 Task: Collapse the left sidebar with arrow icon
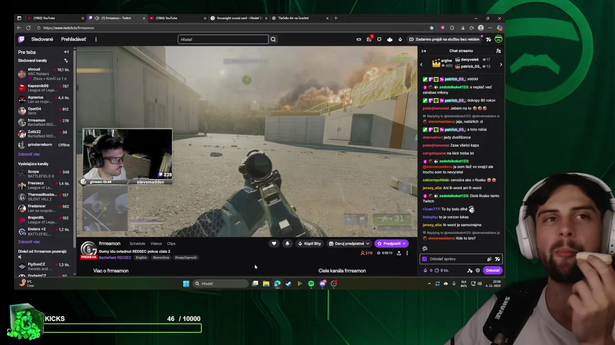(x=66, y=52)
